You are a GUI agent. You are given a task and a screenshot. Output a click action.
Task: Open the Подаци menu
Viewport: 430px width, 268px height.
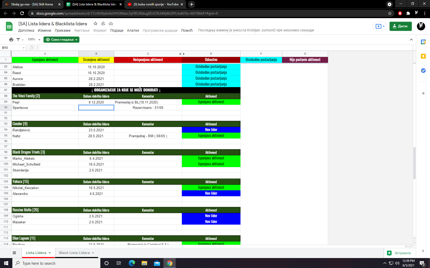point(117,30)
